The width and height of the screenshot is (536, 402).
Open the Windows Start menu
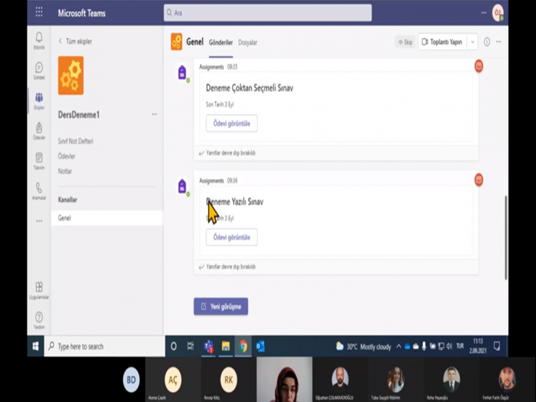click(x=36, y=346)
